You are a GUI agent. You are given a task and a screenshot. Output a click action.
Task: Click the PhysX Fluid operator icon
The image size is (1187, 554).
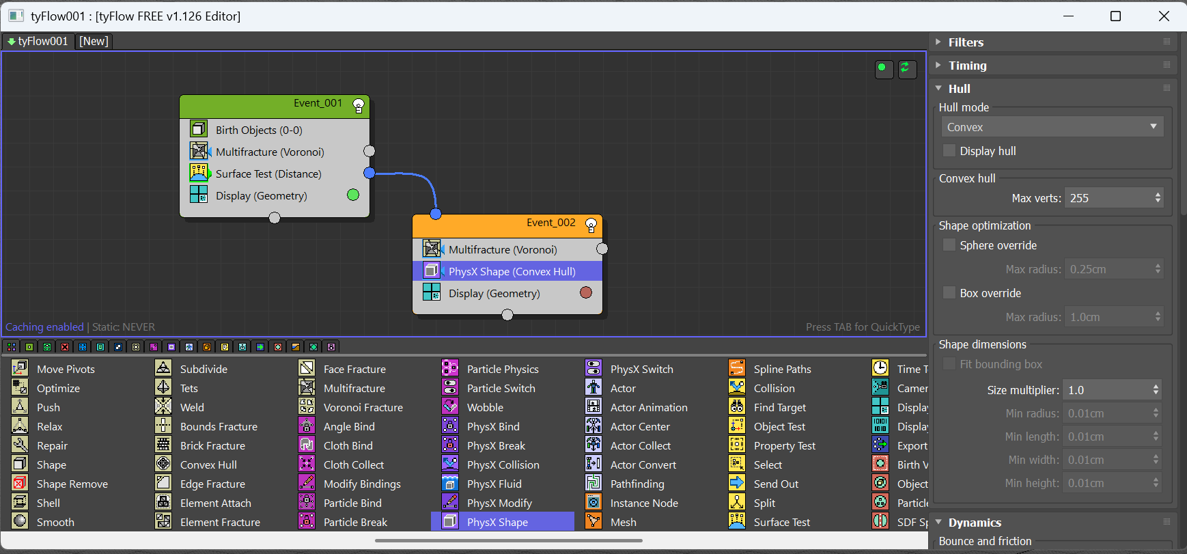point(450,483)
